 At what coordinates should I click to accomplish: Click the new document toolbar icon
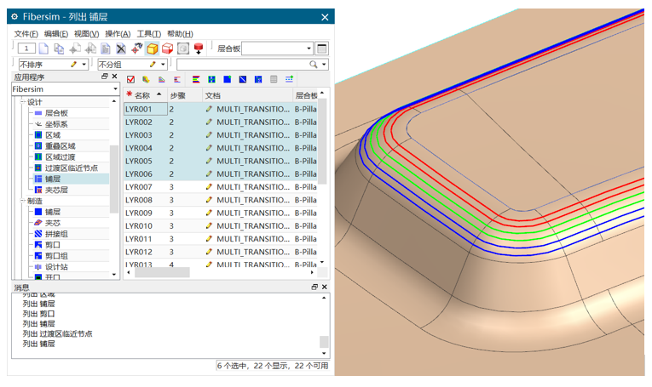click(43, 49)
